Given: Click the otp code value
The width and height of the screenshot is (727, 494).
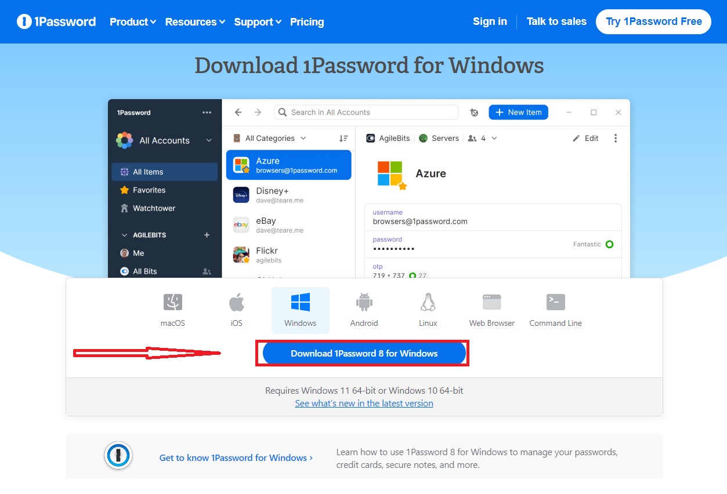Looking at the screenshot, I should [389, 275].
